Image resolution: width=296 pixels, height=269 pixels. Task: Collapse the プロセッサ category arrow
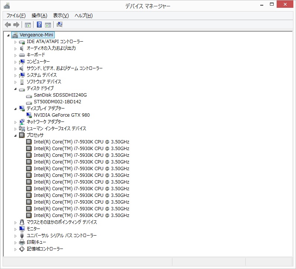point(16,136)
